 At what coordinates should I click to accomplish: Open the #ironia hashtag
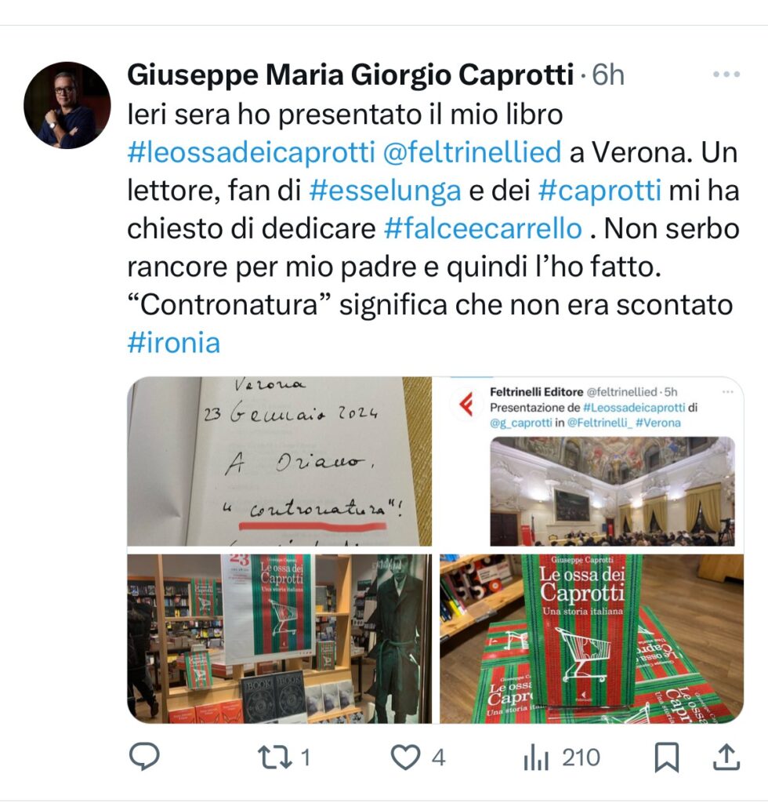coord(173,342)
